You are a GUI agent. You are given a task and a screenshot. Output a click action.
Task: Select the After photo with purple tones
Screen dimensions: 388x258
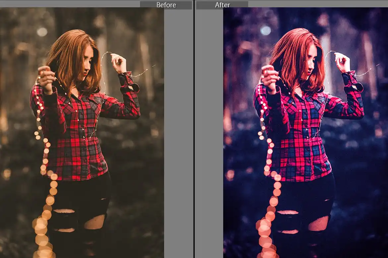point(306,133)
